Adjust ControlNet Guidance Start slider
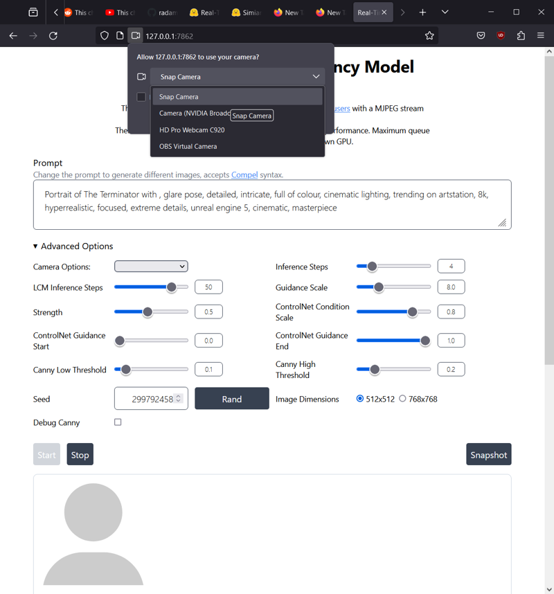The width and height of the screenshot is (554, 594). tap(151, 341)
